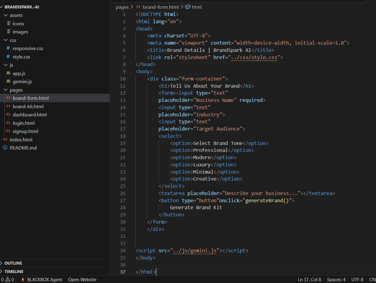Viewport: 376px width, 283px height.
Task: Open login.html file
Action: click(23, 123)
